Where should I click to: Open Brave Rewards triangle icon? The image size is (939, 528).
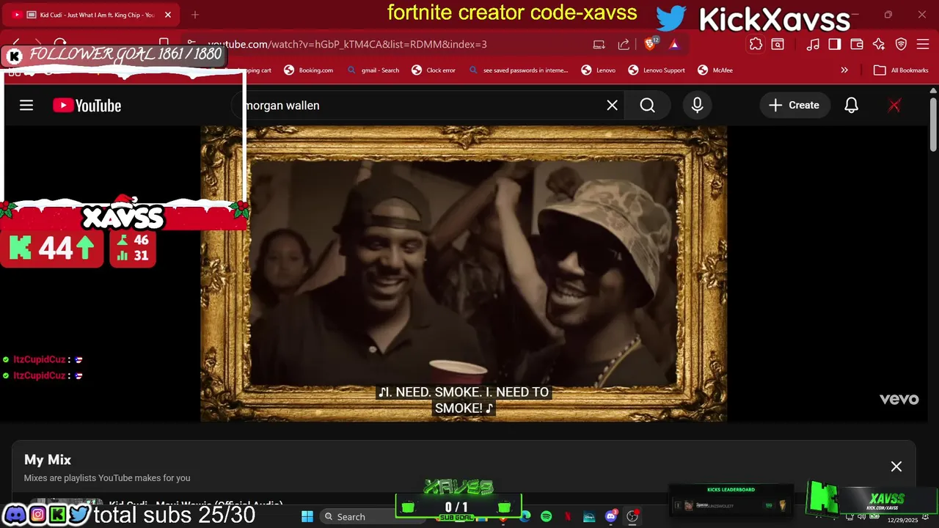pos(674,44)
